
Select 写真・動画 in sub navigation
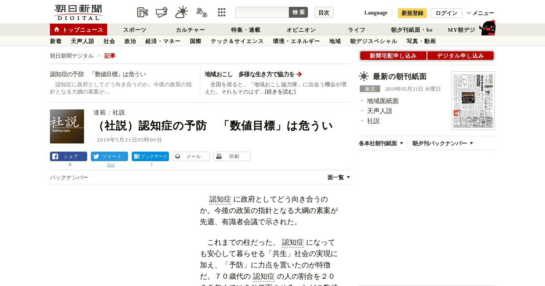(421, 41)
